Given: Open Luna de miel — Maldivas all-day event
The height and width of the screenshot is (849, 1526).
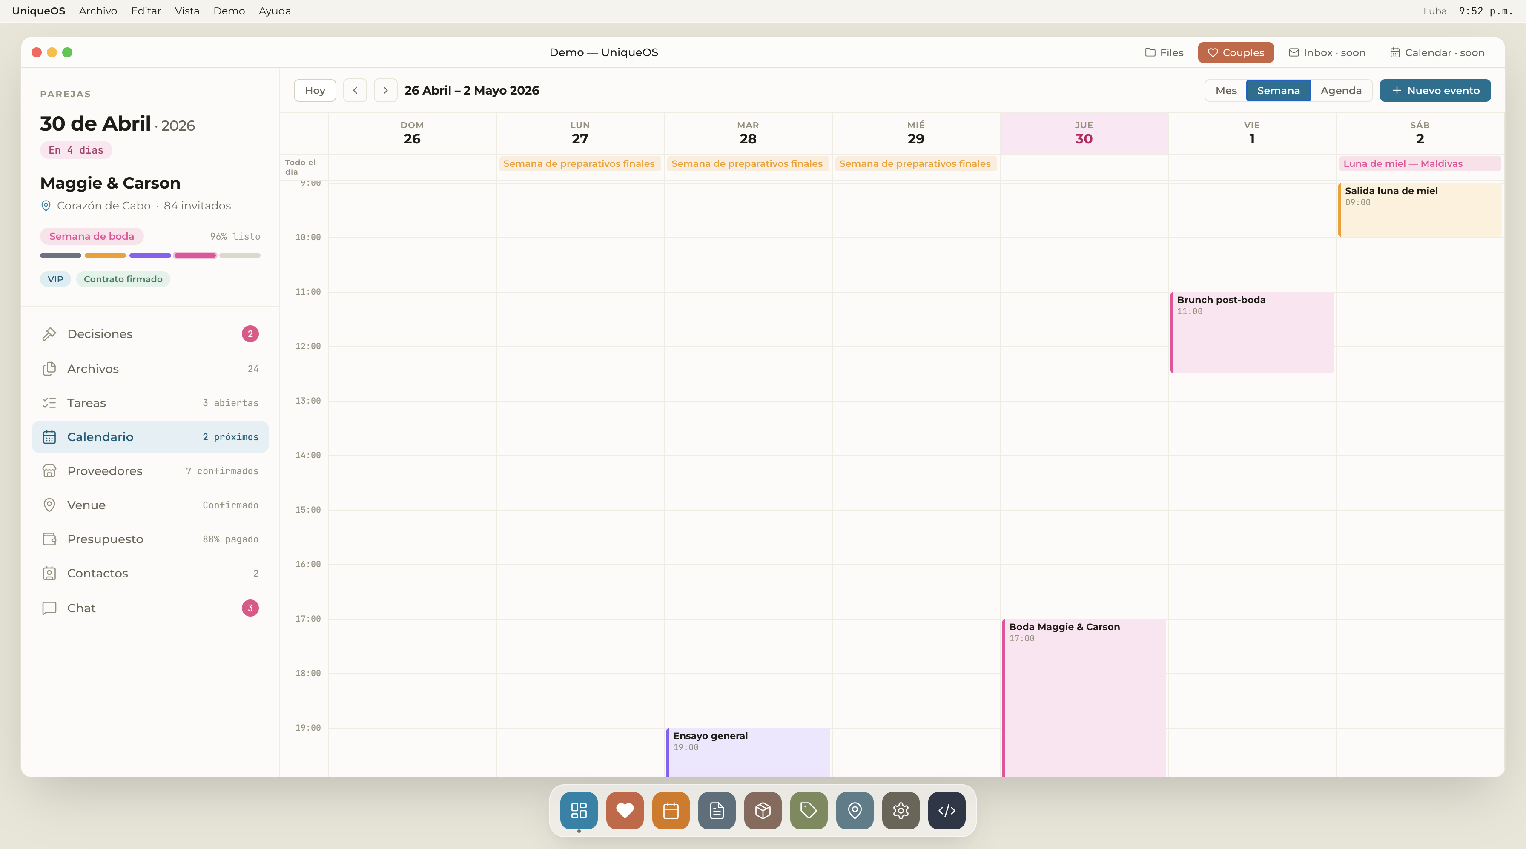Looking at the screenshot, I should click(1420, 163).
